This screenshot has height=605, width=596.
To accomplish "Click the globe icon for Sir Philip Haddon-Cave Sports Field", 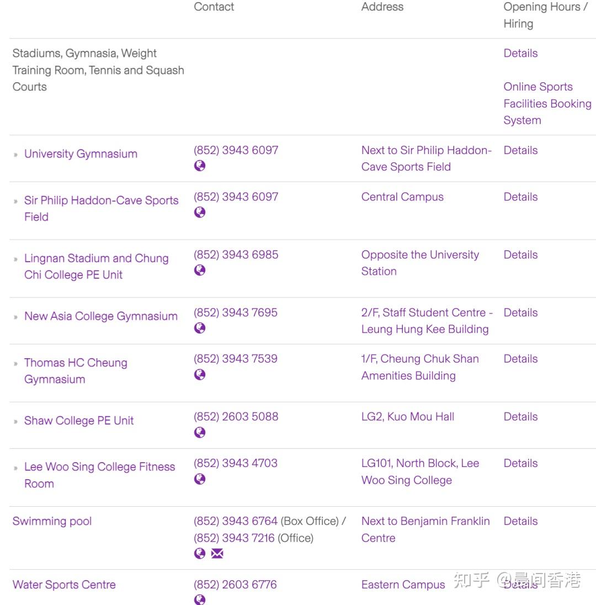I will (x=199, y=212).
